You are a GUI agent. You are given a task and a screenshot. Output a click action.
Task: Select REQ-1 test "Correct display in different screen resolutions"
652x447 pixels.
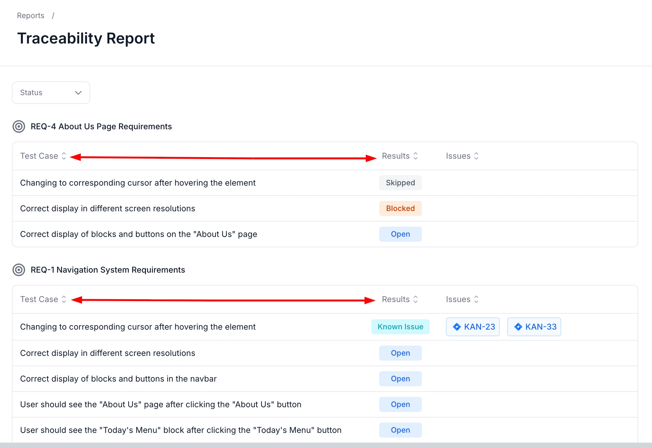coord(108,353)
